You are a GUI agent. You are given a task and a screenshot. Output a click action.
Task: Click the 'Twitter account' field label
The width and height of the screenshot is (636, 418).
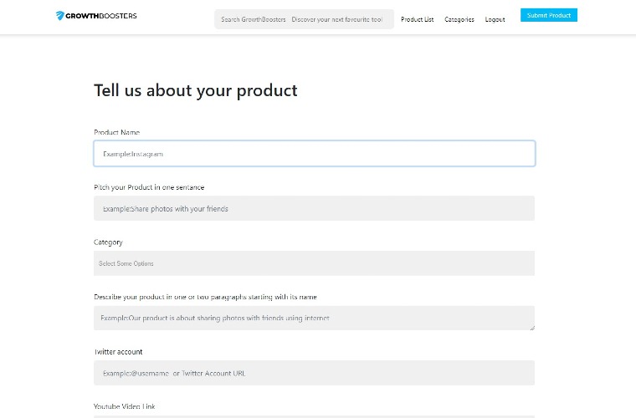click(x=118, y=352)
